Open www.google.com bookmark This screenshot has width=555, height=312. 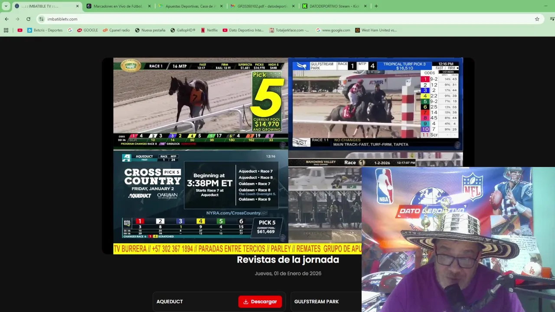[333, 30]
